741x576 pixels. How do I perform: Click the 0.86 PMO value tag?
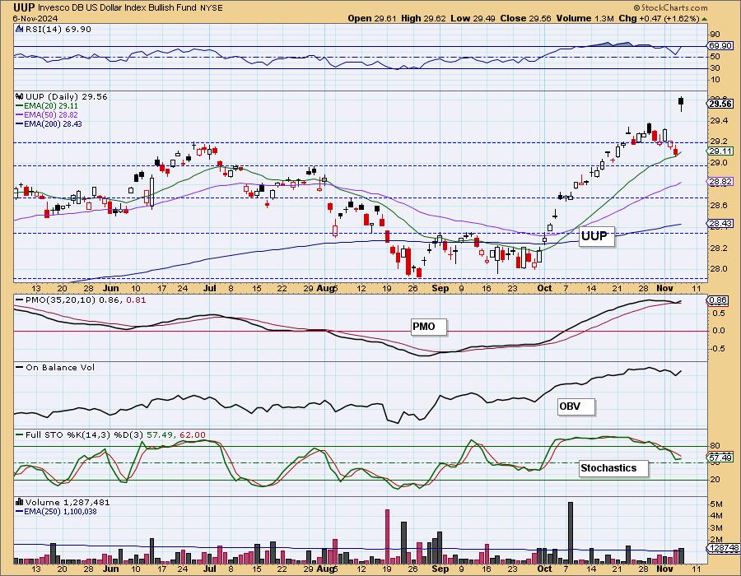pyautogui.click(x=719, y=300)
